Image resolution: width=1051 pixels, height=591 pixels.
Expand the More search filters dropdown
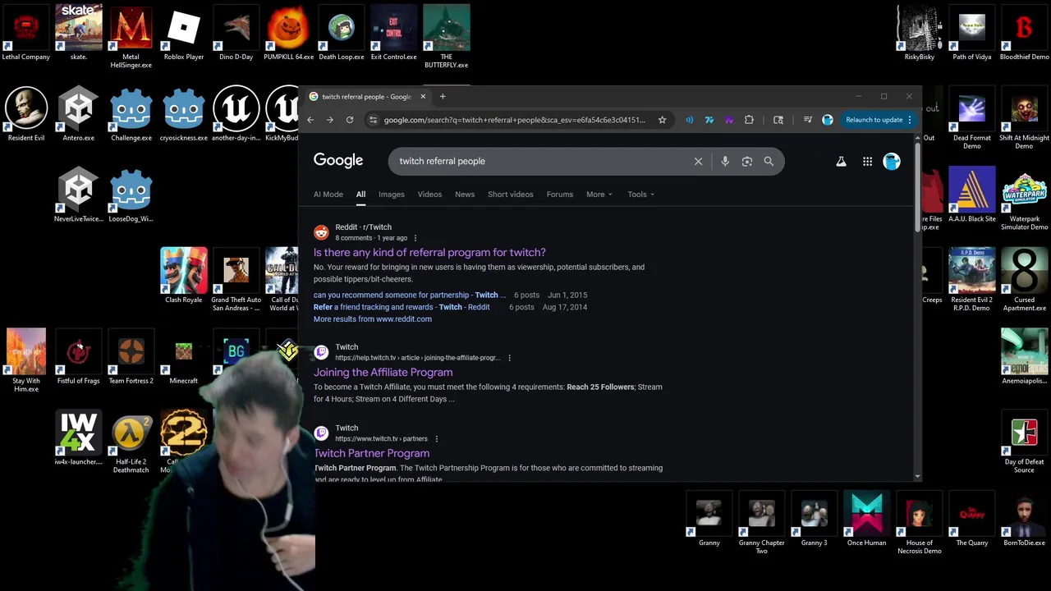[x=599, y=195]
